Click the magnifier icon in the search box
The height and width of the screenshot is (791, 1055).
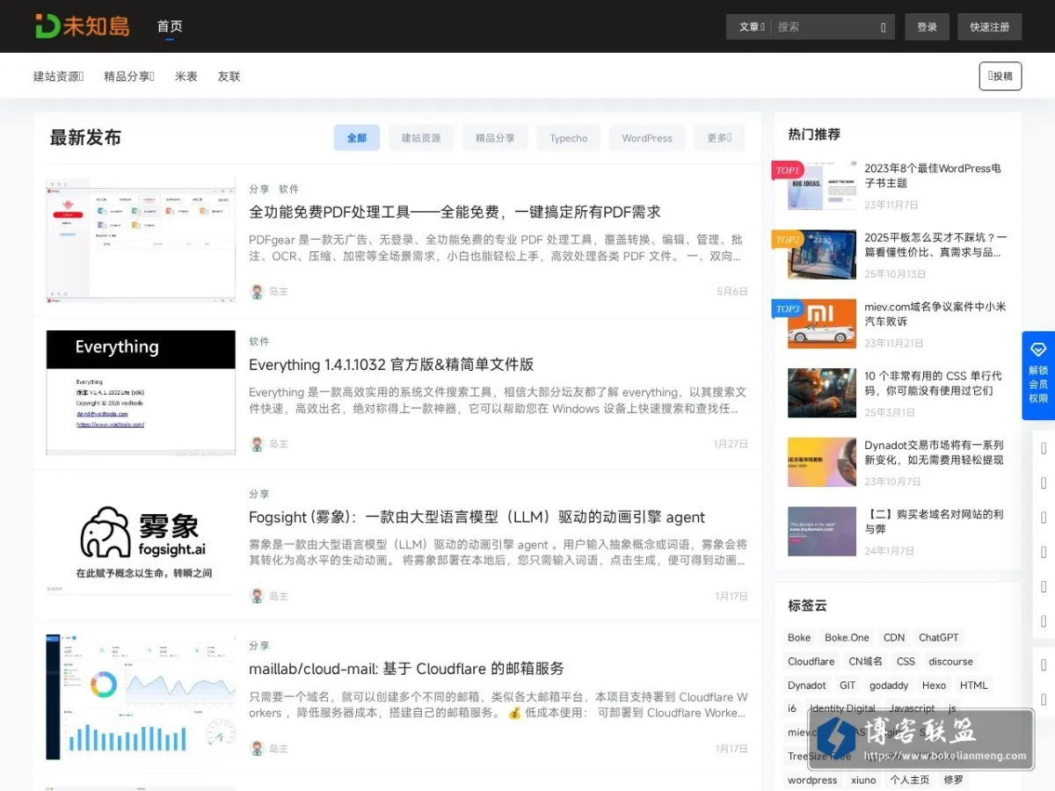[x=883, y=27]
